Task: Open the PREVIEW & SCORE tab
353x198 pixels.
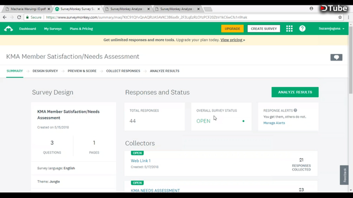Action: (82, 71)
